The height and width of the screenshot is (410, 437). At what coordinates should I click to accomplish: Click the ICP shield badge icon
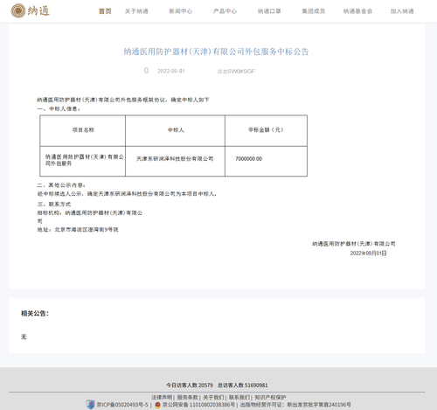tap(91, 405)
